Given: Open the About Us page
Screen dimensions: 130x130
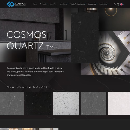Looking at the screenshot, I should point(53,4).
